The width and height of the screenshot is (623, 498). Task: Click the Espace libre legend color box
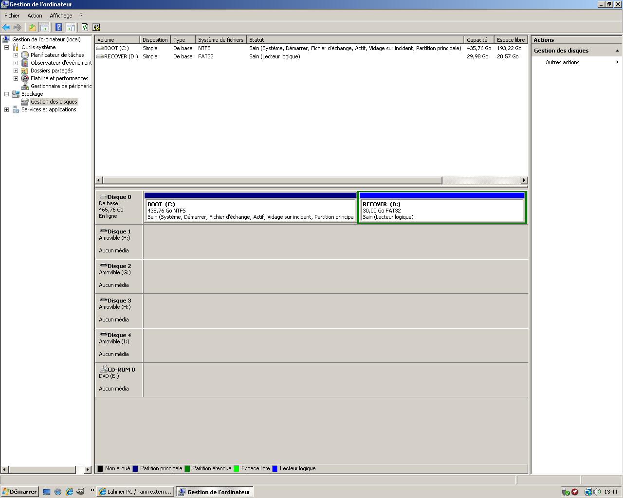click(x=237, y=468)
